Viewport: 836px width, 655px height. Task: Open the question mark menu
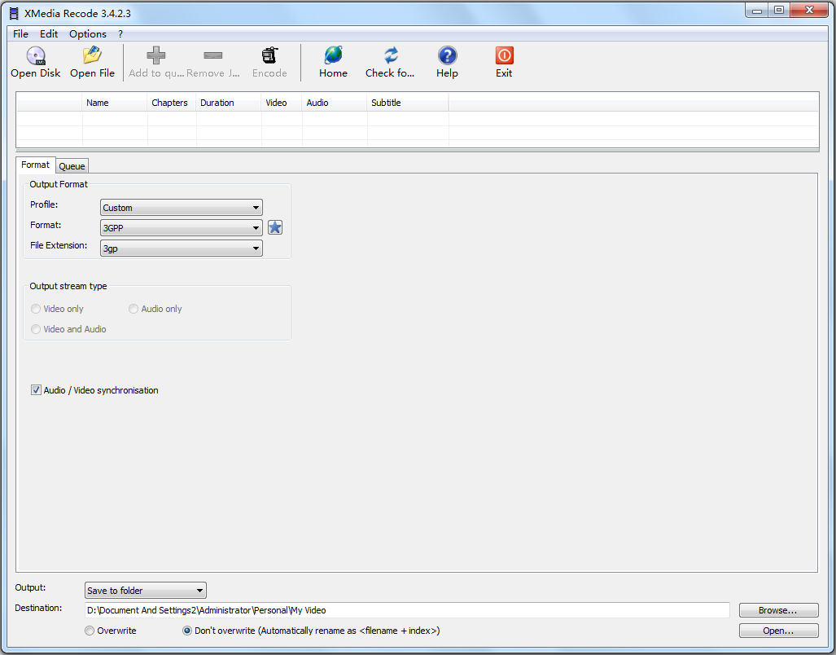120,33
